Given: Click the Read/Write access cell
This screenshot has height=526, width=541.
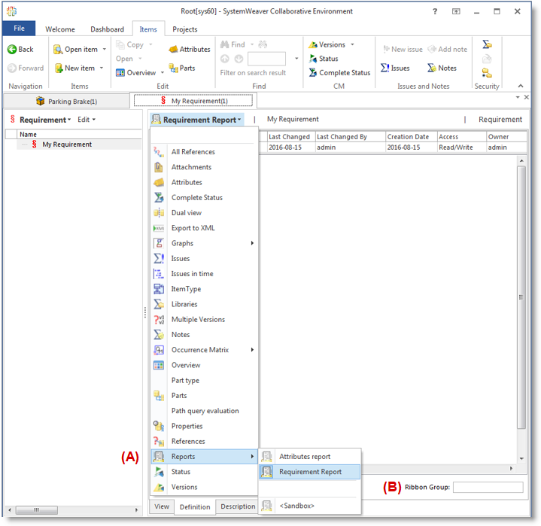Looking at the screenshot, I should (462, 147).
